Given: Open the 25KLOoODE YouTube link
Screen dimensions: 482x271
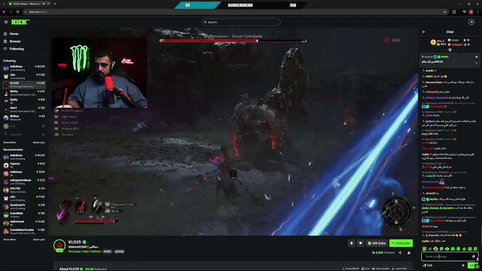Looking at the screenshot, I should point(380,269).
